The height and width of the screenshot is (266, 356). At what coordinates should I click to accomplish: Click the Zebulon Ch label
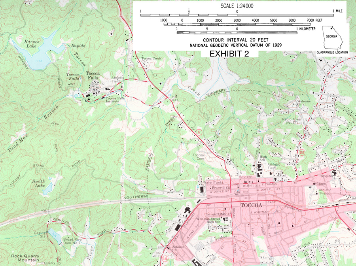pos(178,248)
